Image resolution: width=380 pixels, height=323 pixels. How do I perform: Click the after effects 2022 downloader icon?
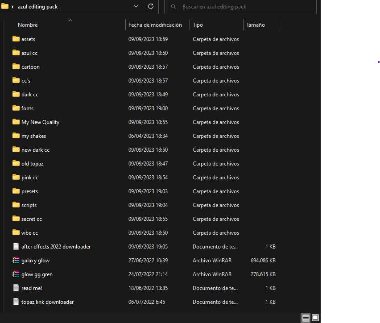click(16, 246)
